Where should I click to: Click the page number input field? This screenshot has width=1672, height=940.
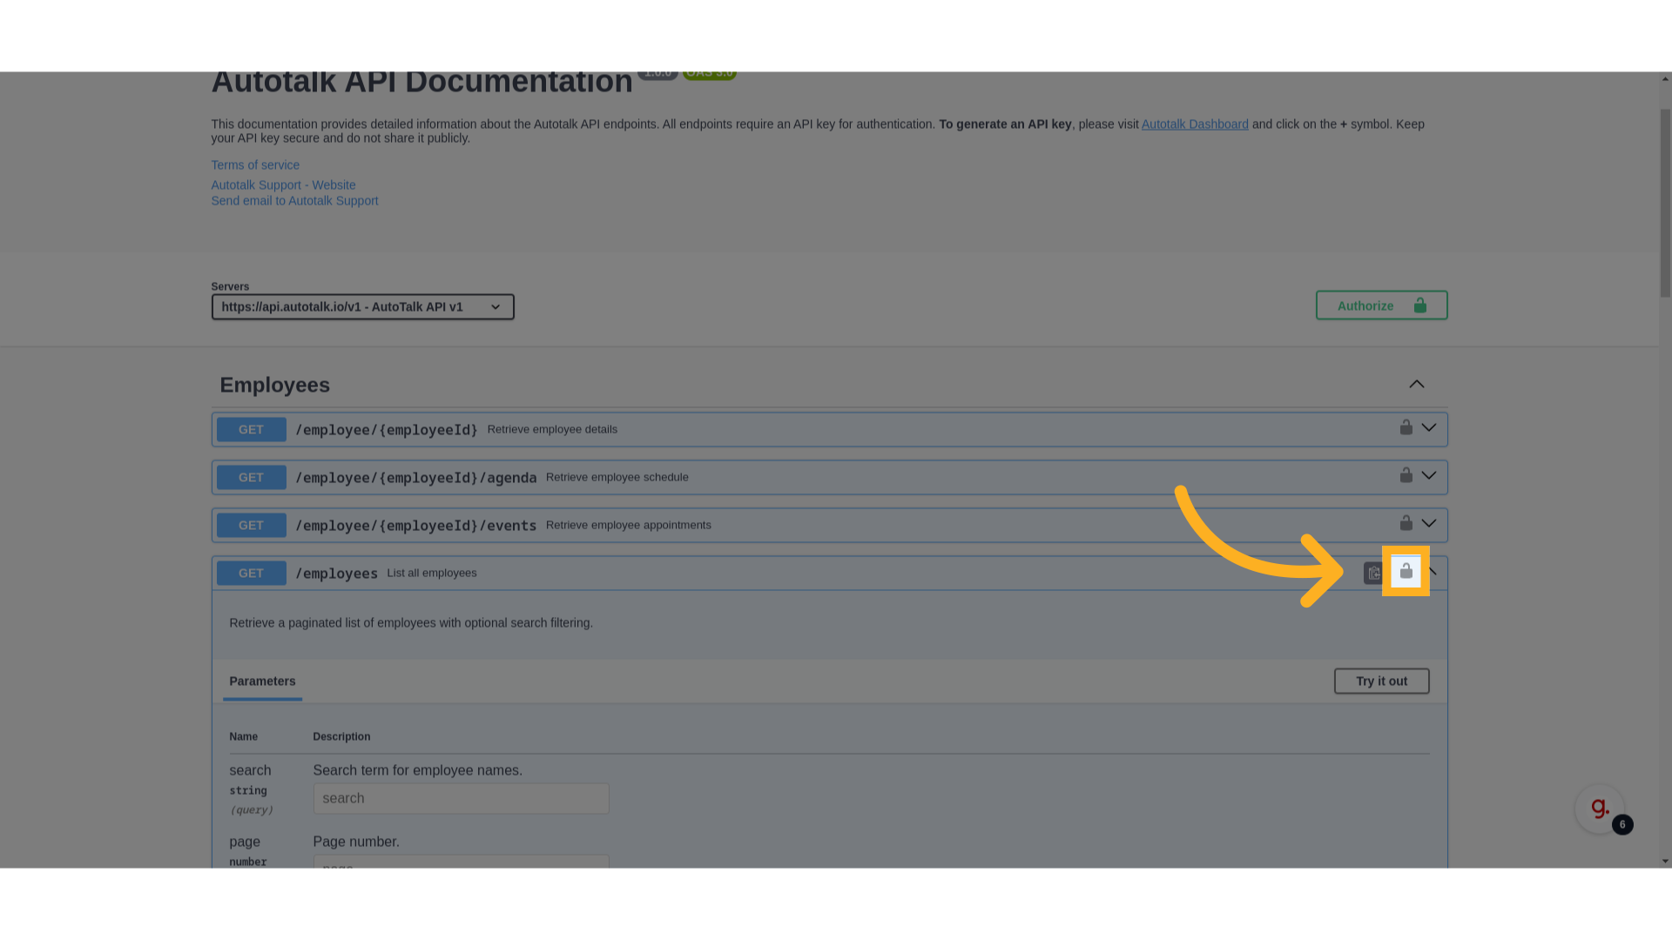(461, 862)
